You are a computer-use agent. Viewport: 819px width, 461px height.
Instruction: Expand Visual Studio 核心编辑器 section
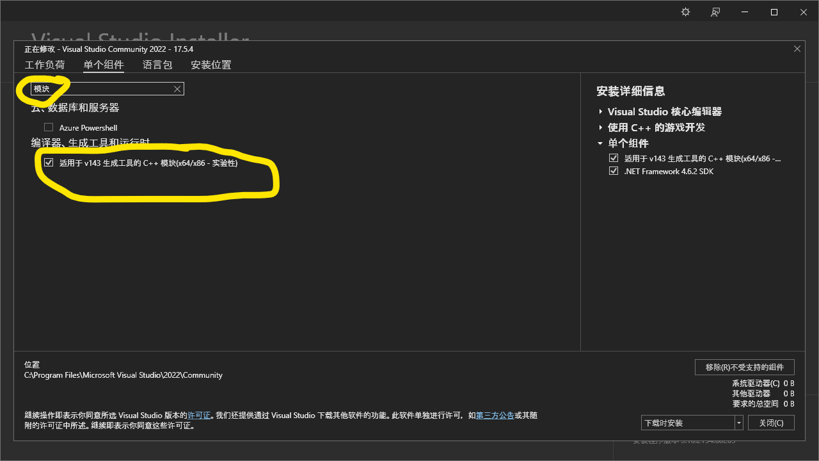click(x=600, y=111)
